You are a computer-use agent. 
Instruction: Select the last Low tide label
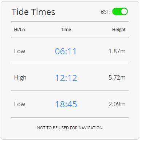[20, 104]
